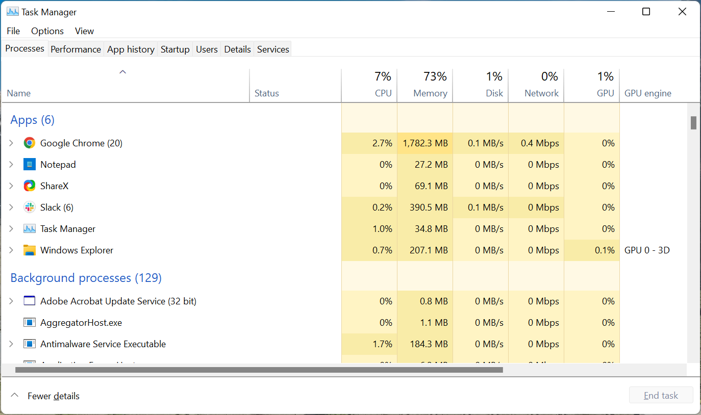Click Chrome CPU value 2.7%
The image size is (701, 415).
click(382, 143)
